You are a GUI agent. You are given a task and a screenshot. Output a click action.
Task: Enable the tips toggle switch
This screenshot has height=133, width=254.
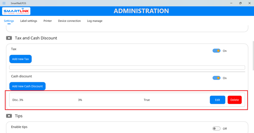216,129
